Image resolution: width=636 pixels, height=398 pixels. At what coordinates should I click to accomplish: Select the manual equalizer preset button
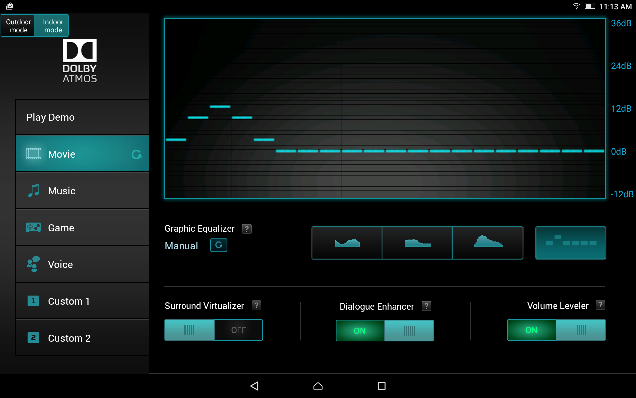point(570,243)
